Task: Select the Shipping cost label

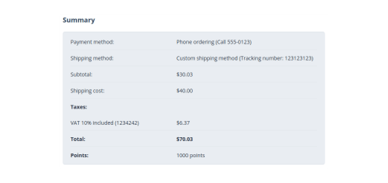Action: 88,91
